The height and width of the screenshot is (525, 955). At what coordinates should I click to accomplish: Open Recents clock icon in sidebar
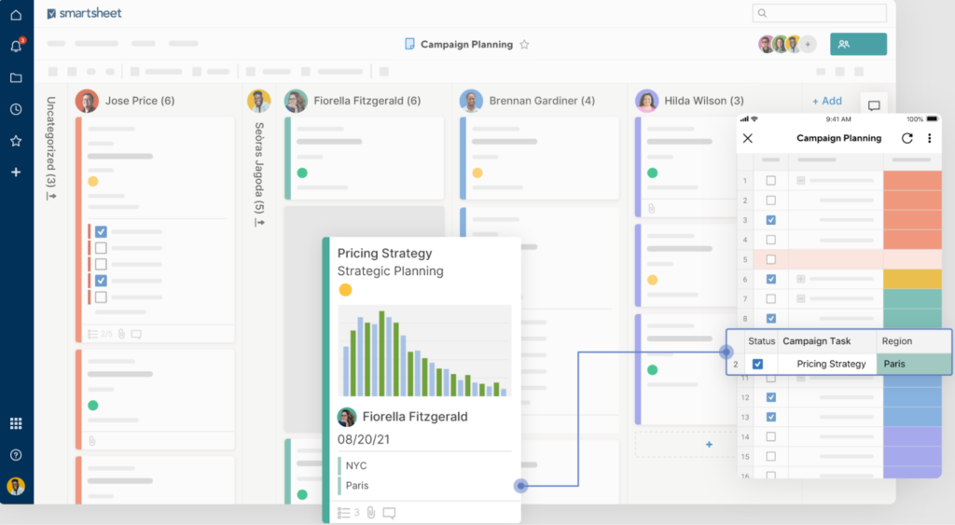[16, 109]
